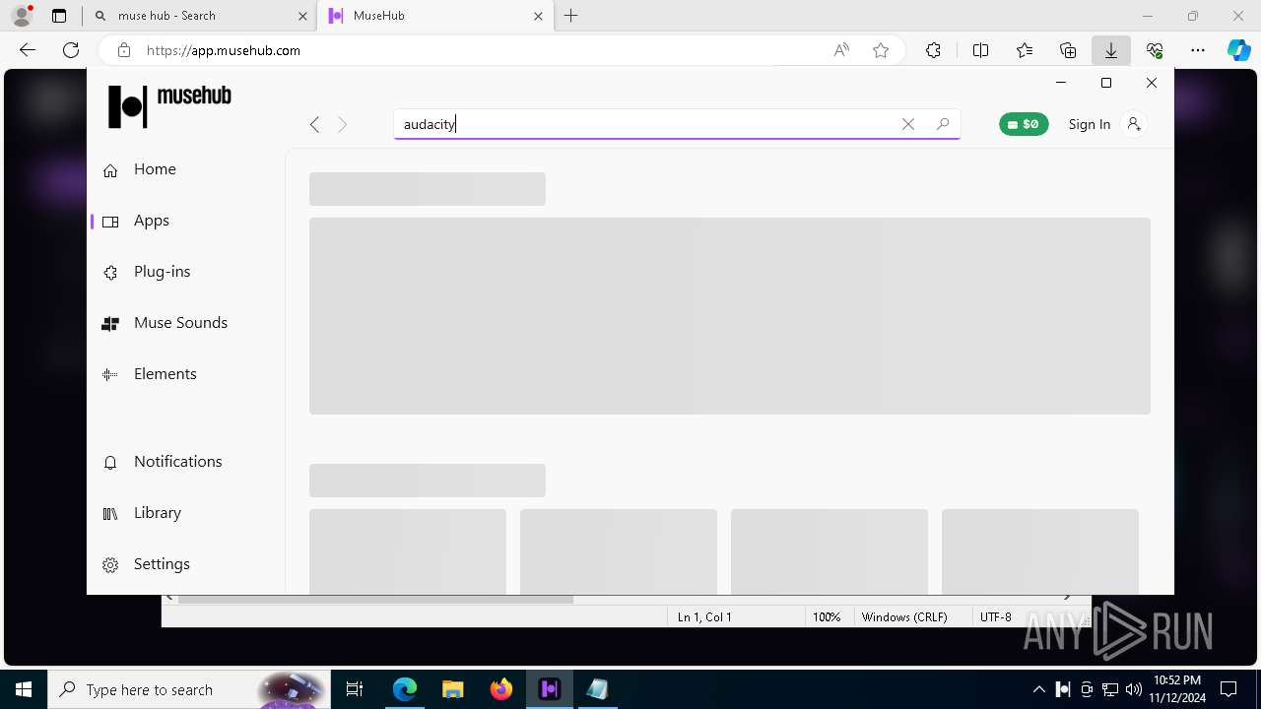The width and height of the screenshot is (1261, 709).
Task: Click the musehub logo
Action: [169, 105]
